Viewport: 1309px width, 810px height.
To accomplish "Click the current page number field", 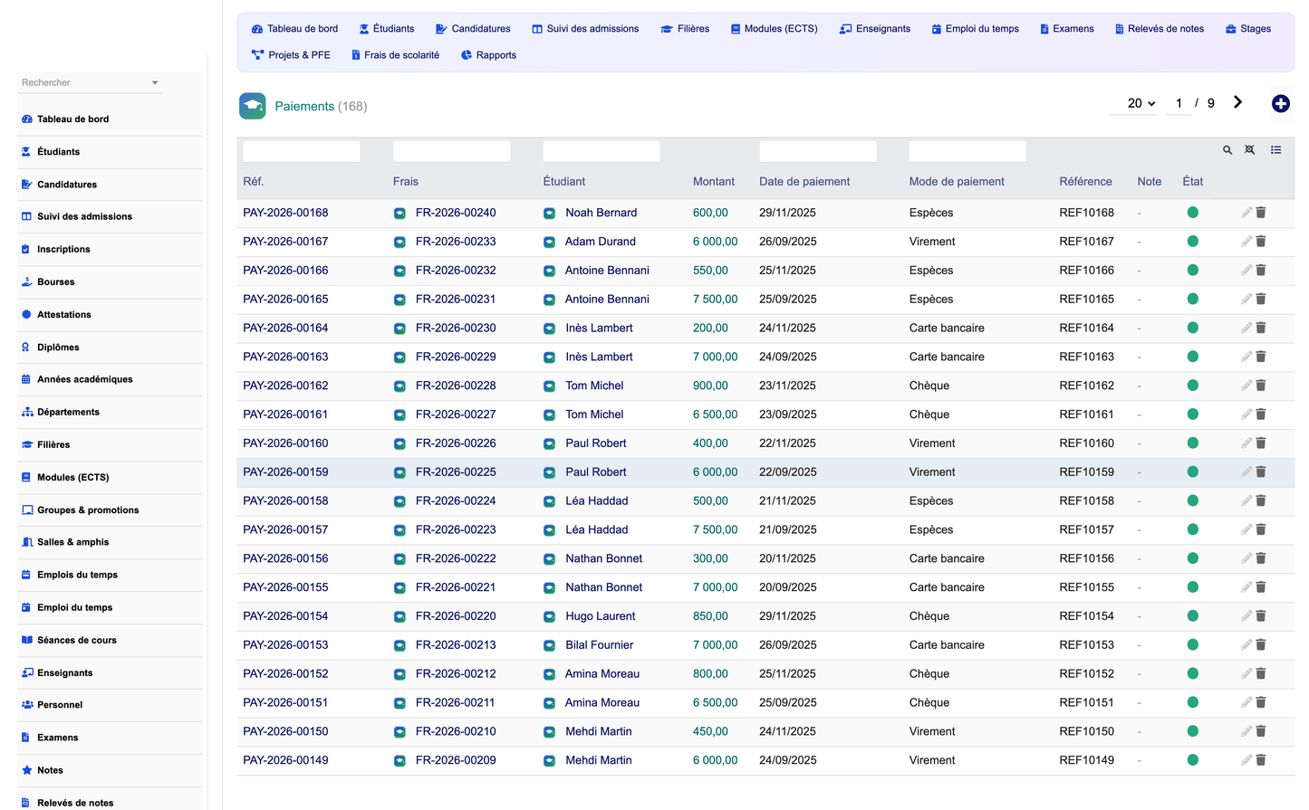I will point(1179,103).
